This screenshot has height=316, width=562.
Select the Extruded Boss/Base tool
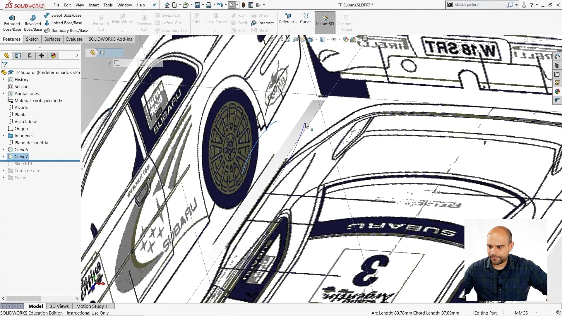tap(12, 23)
